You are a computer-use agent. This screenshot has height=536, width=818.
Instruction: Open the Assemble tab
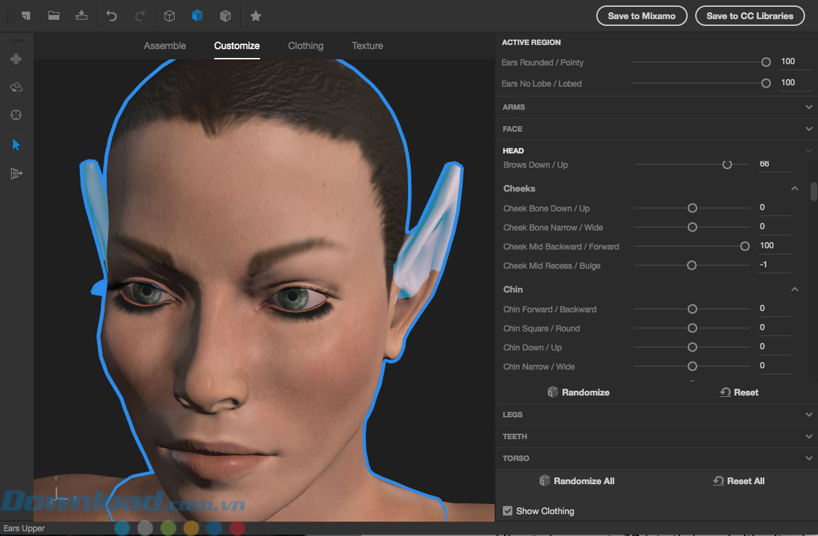(x=164, y=46)
